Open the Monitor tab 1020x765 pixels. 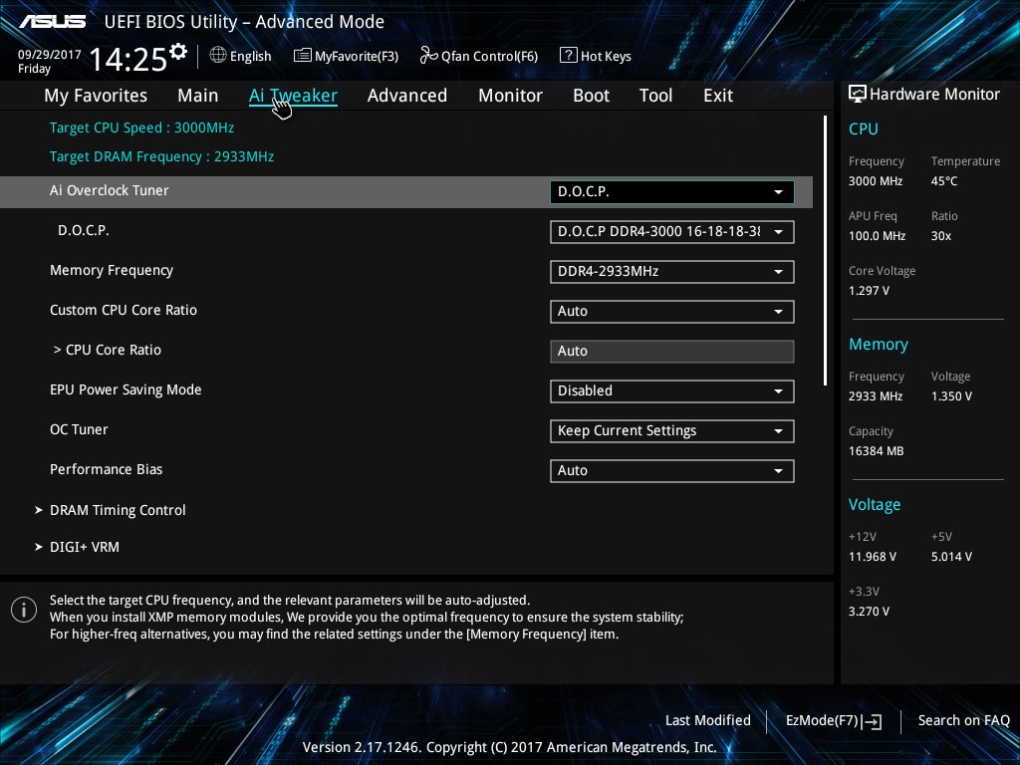click(511, 96)
